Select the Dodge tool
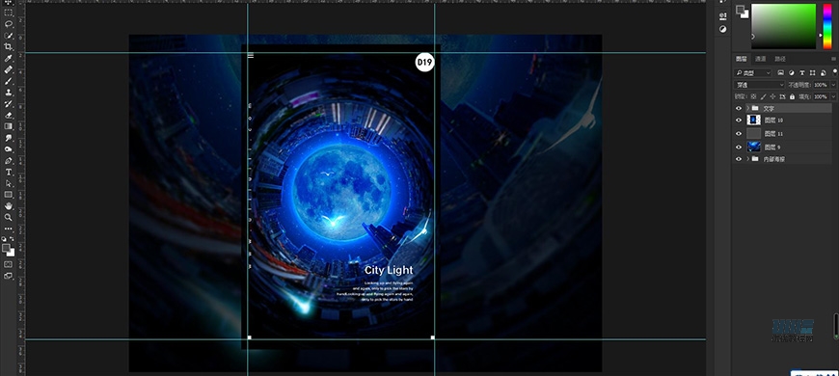The height and width of the screenshot is (376, 839). [x=9, y=149]
